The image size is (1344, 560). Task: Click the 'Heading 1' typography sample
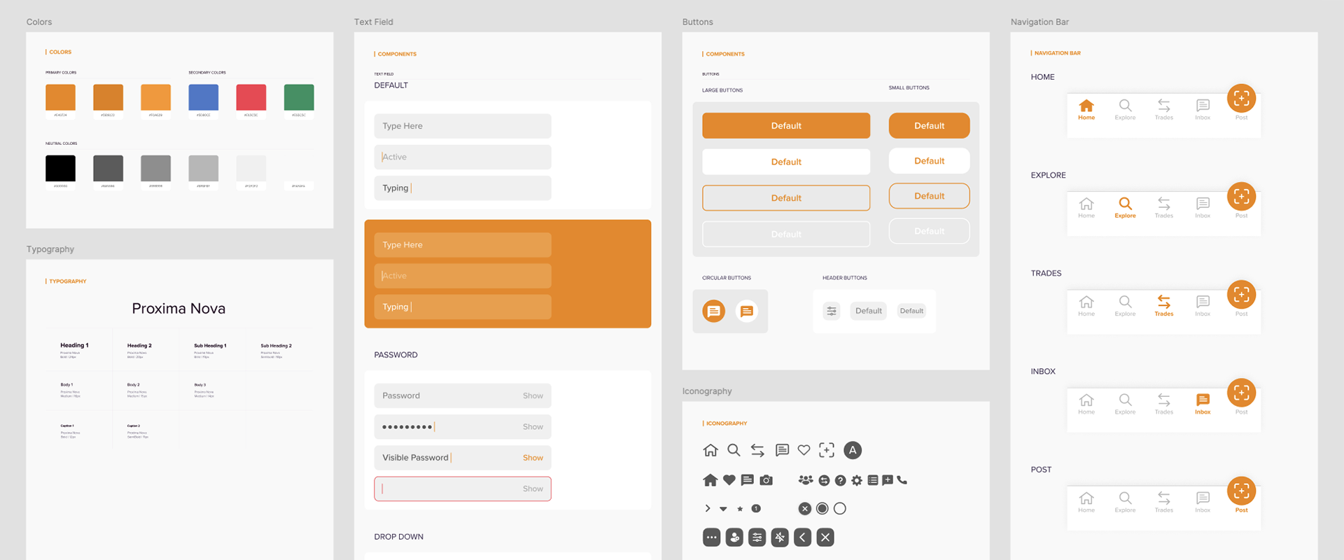[74, 345]
